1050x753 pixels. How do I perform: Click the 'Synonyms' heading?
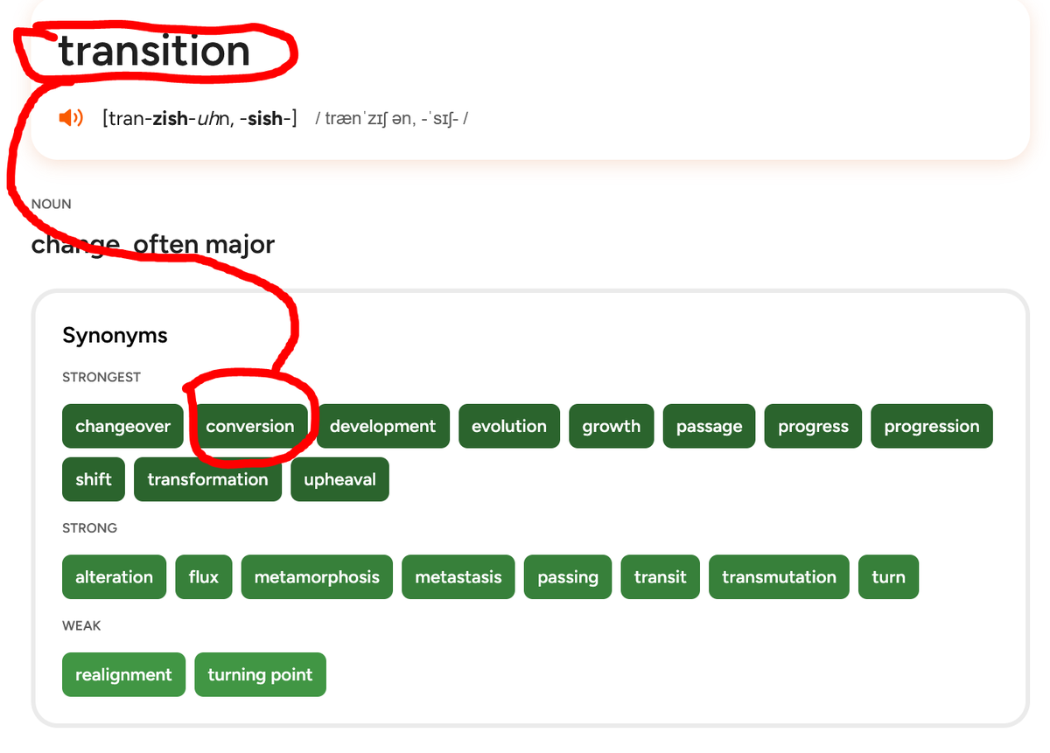click(x=115, y=335)
